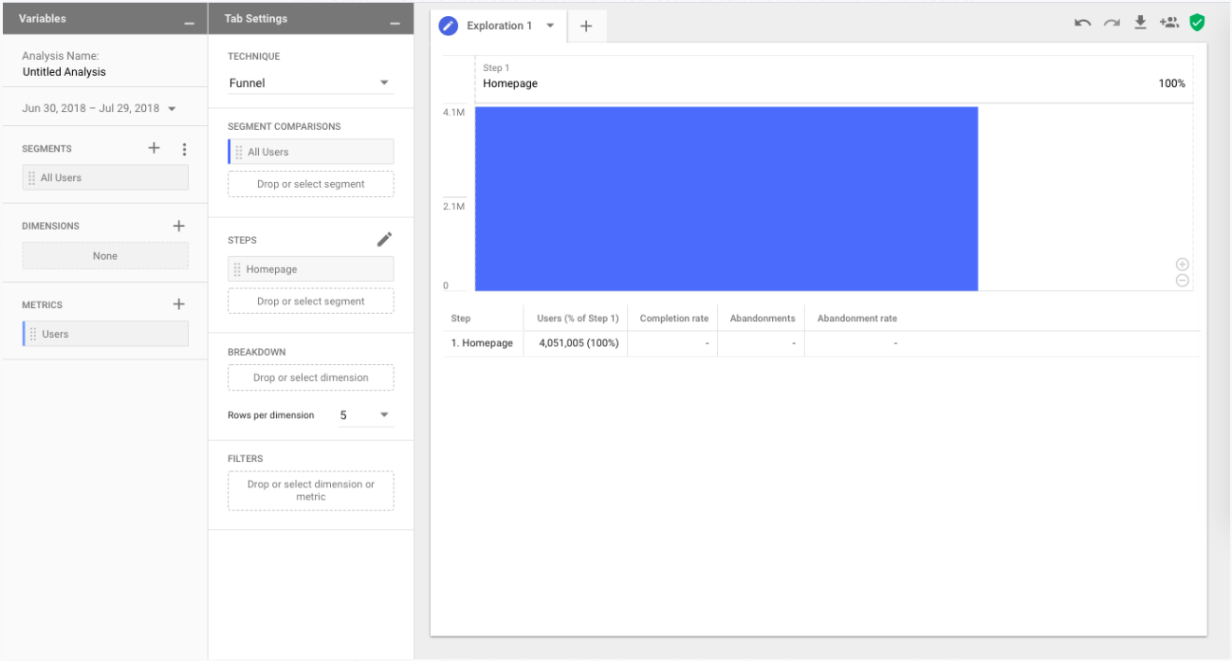The width and height of the screenshot is (1232, 661).
Task: Click Drop or select segment under Segment Comparisons
Action: pos(311,184)
